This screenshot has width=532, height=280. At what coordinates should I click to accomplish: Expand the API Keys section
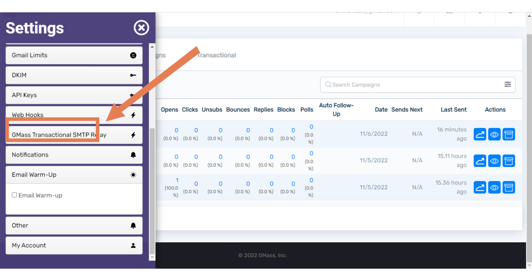(74, 95)
